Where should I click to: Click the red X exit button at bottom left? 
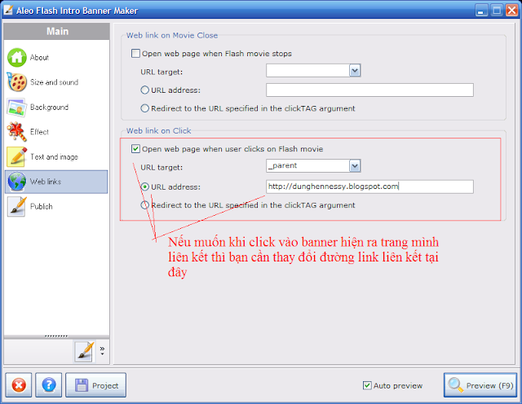(x=19, y=385)
